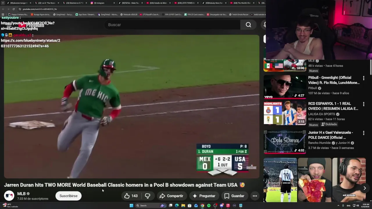Image resolution: width=372 pixels, height=209 pixels.
Task: Play the RCD Espanyol highlights thumbnail
Action: [x=285, y=113]
